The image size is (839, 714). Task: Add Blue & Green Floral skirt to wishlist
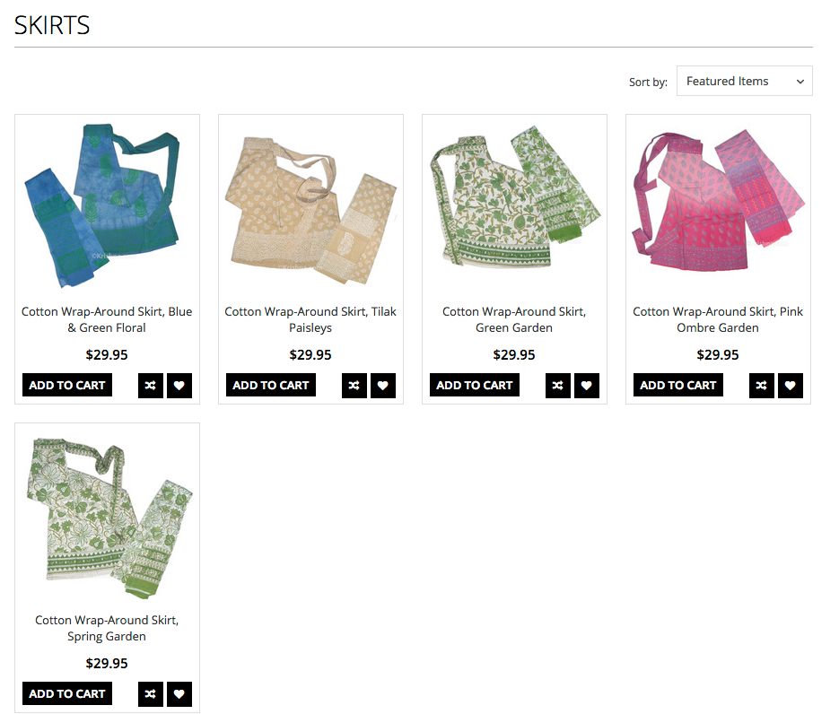point(179,385)
